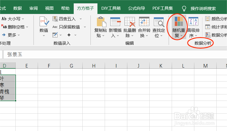Image resolution: width=227 pixels, height=131 pixels.
Task: Expand the 删除空格 dropdown arrow
Action: (27, 27)
